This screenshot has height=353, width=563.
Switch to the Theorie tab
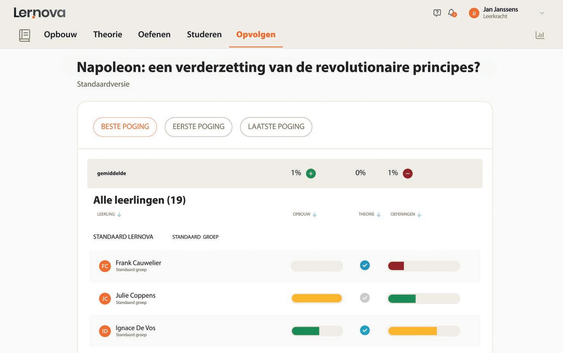[108, 35]
